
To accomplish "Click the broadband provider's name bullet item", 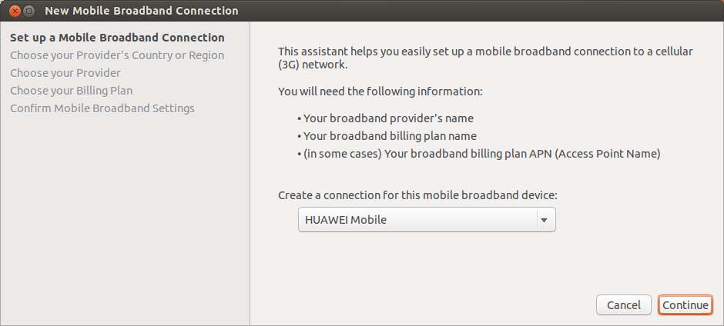I will (x=385, y=118).
